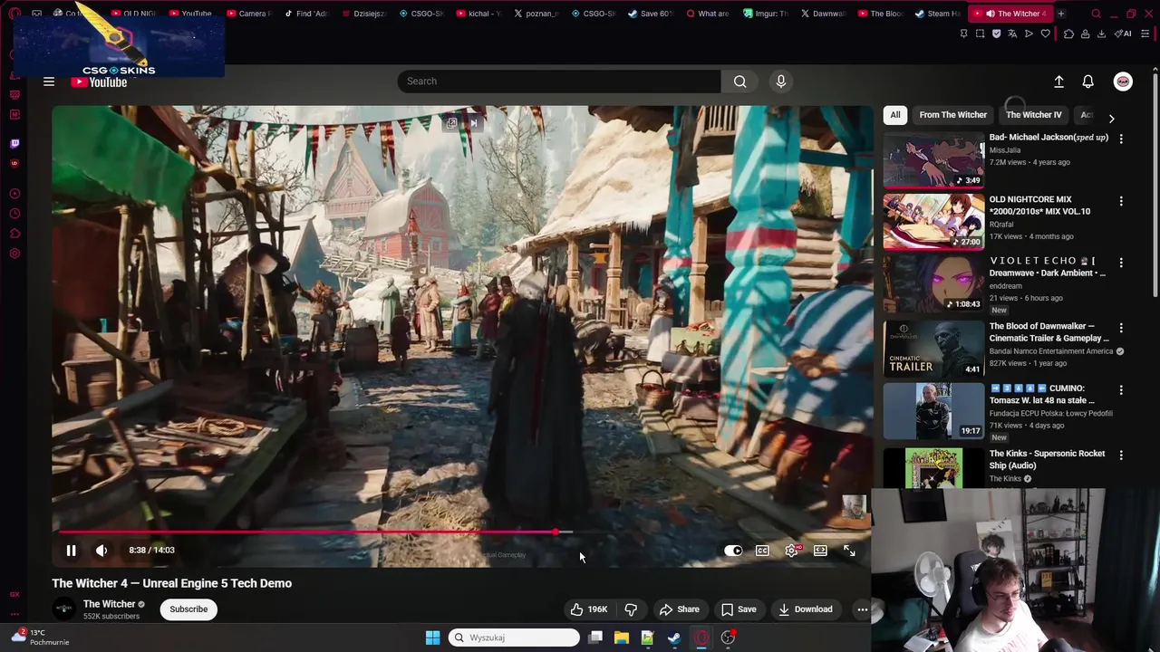Open Task View on the taskbar
1160x652 pixels.
pos(595,638)
